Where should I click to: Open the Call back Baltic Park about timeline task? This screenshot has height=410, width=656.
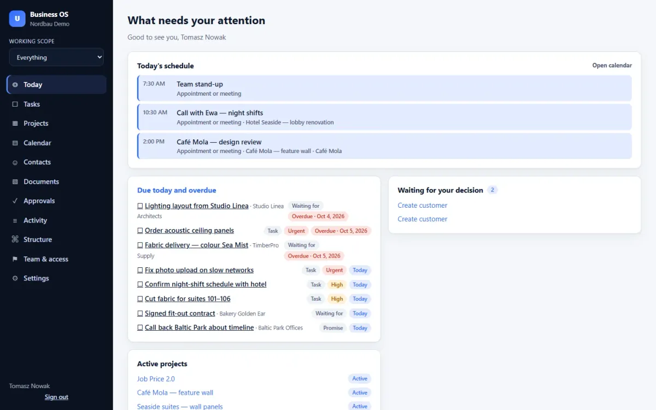[199, 327]
